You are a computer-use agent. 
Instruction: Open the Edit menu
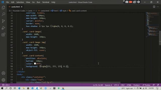13,2
